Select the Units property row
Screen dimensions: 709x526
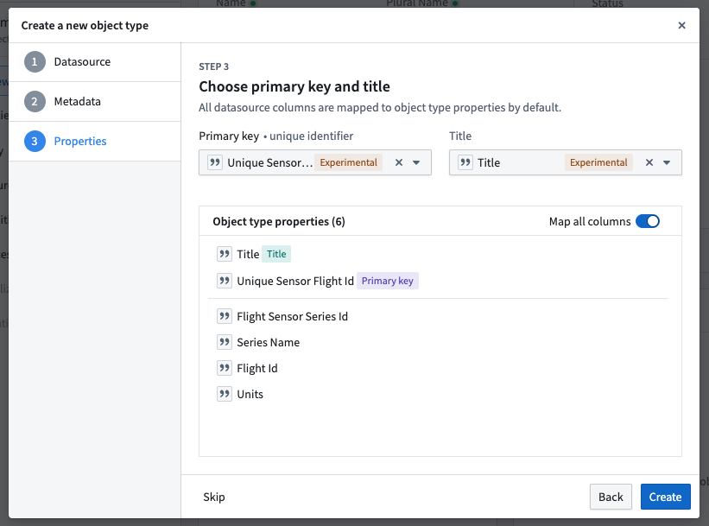coord(440,394)
